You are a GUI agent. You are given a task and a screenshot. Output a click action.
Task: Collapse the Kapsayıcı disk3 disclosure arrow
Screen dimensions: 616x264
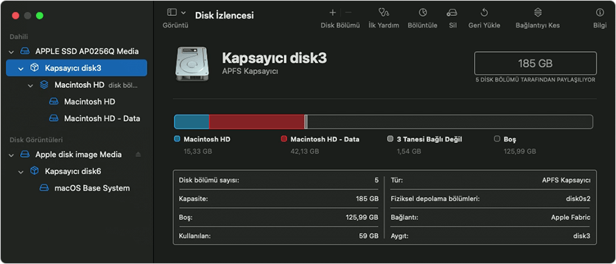tap(21, 68)
